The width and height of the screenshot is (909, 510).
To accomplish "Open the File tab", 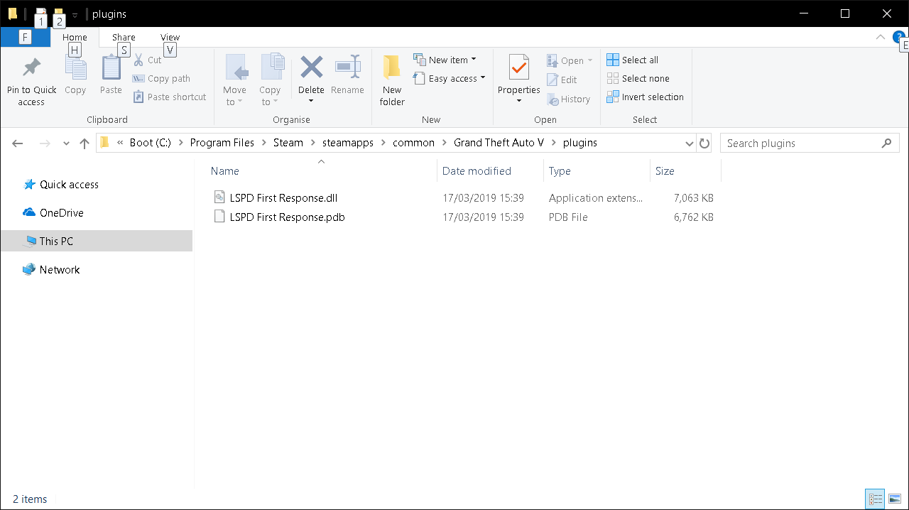I will pos(26,38).
